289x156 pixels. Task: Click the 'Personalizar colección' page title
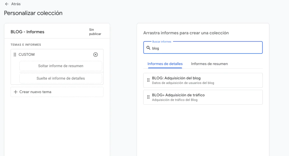(33, 13)
